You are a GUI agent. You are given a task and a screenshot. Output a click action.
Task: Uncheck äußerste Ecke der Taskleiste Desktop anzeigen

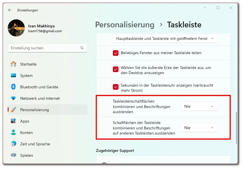pos(116,69)
